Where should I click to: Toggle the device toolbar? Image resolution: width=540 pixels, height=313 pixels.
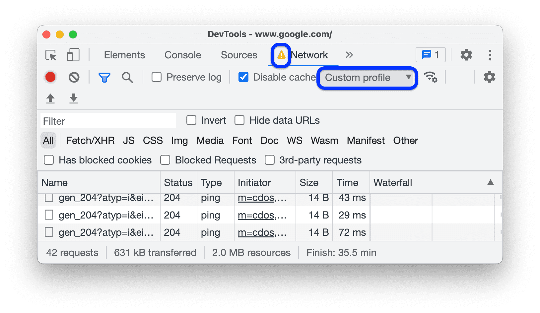(x=73, y=55)
